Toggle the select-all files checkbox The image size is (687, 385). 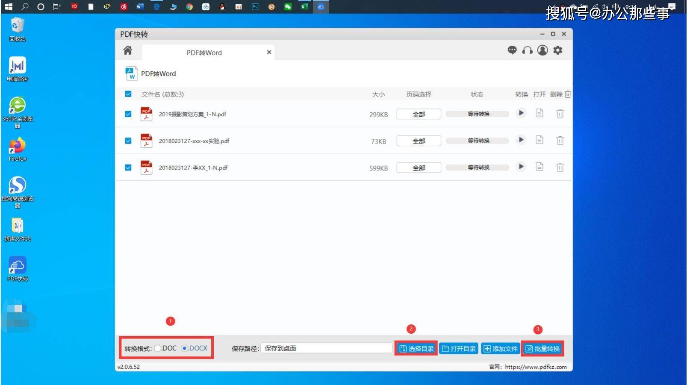(x=128, y=94)
